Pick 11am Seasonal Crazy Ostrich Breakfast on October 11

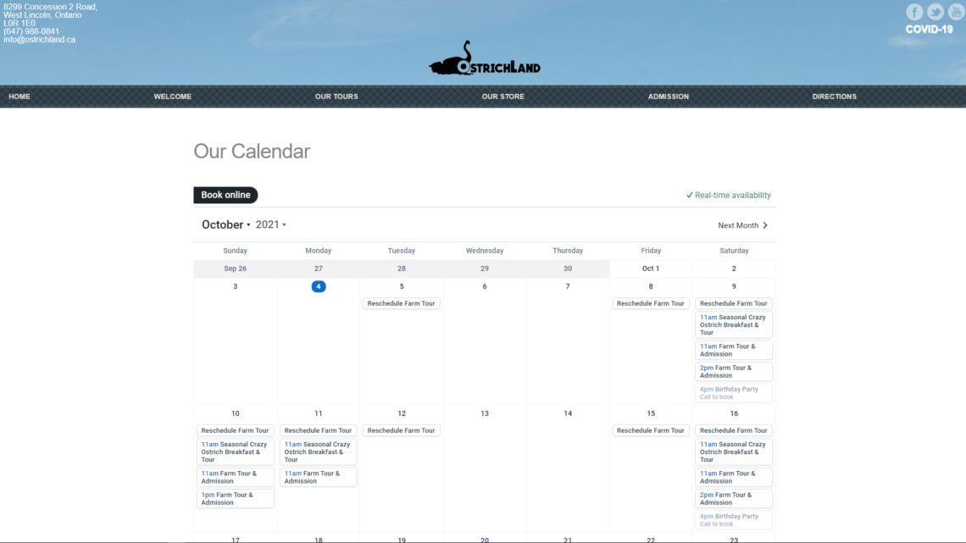[x=318, y=452]
